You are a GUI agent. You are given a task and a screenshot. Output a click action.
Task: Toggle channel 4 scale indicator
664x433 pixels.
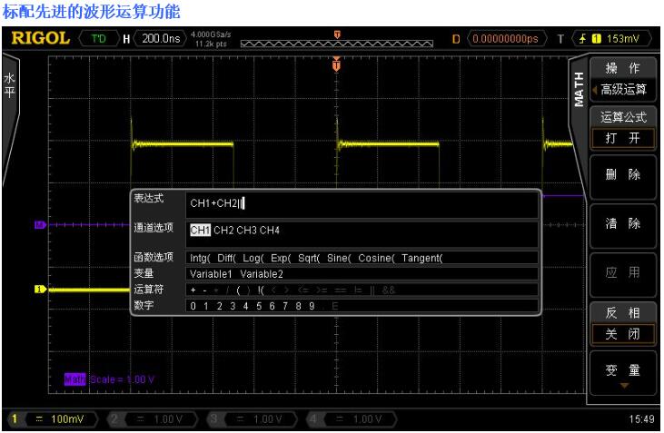353,418
